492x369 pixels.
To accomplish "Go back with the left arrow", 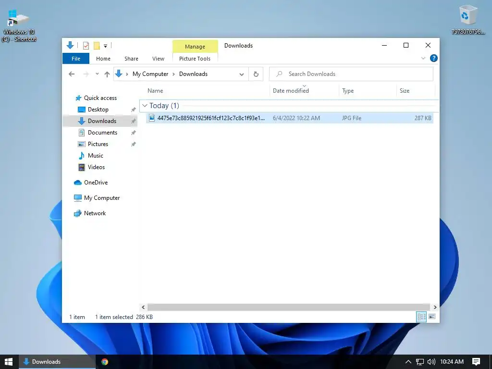I will tap(72, 74).
